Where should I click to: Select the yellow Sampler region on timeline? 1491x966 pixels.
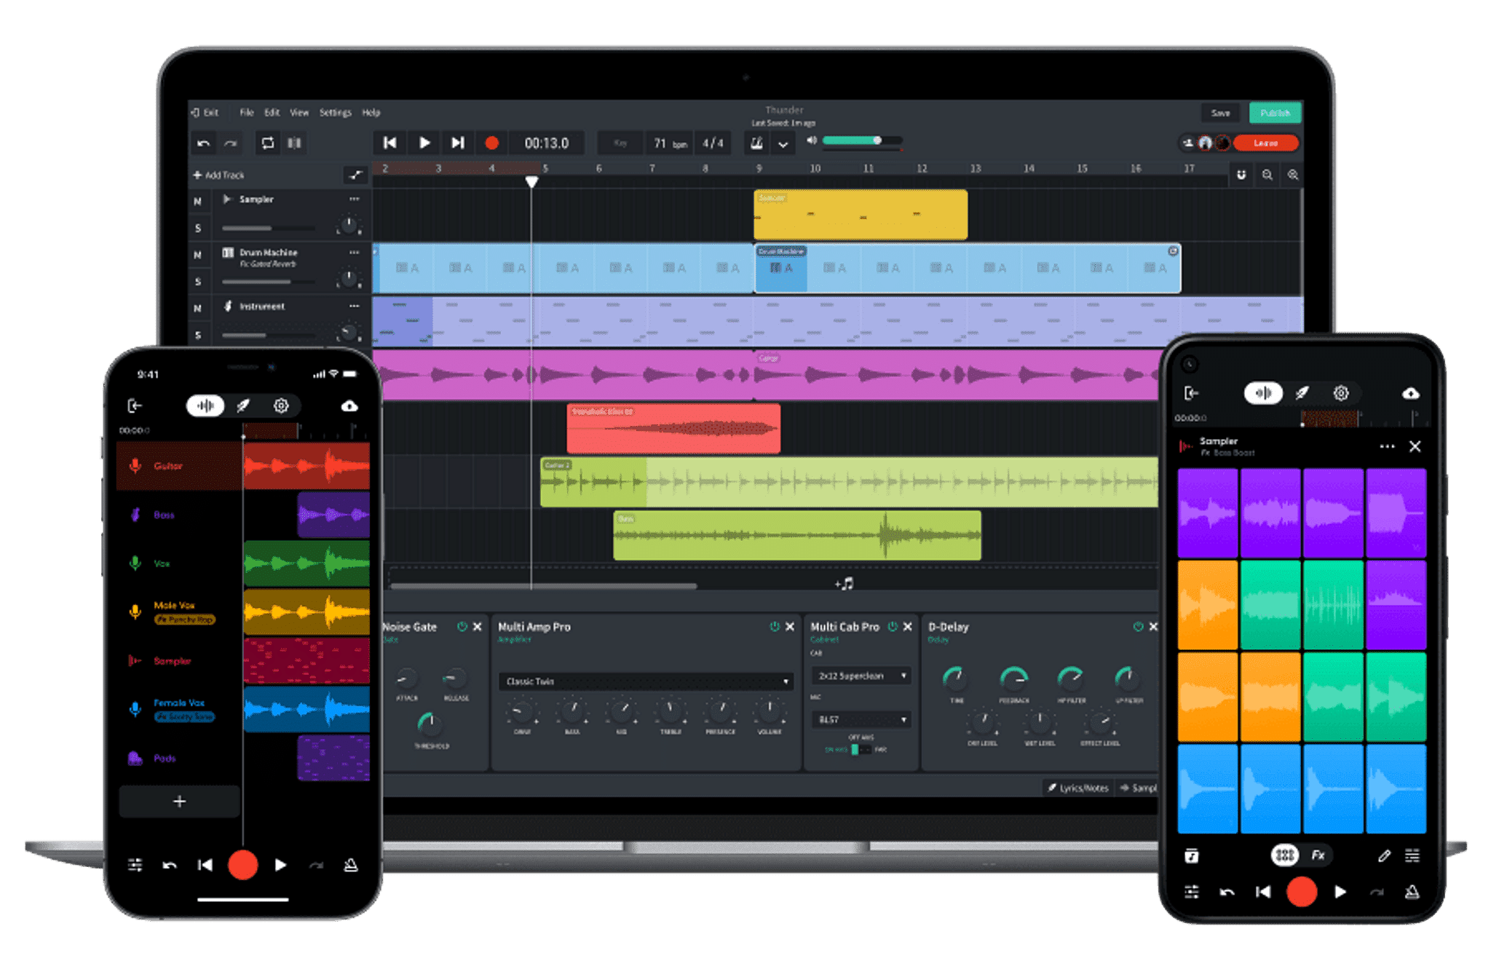(861, 215)
